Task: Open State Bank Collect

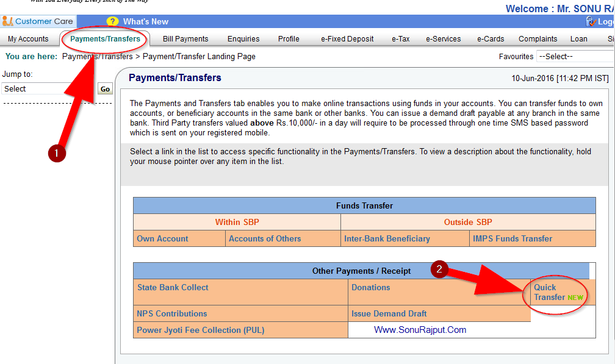Action: coord(173,287)
